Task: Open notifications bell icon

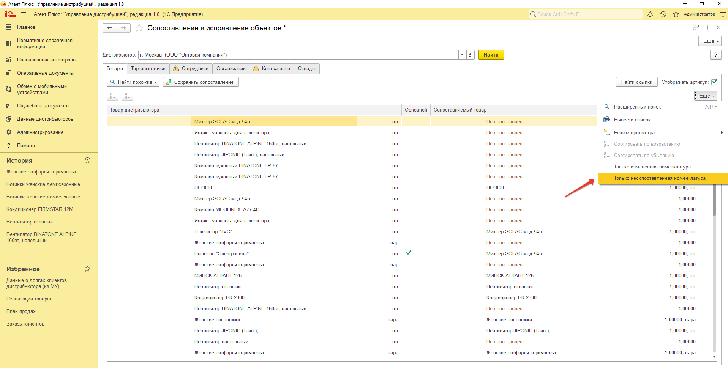Action: [x=650, y=14]
